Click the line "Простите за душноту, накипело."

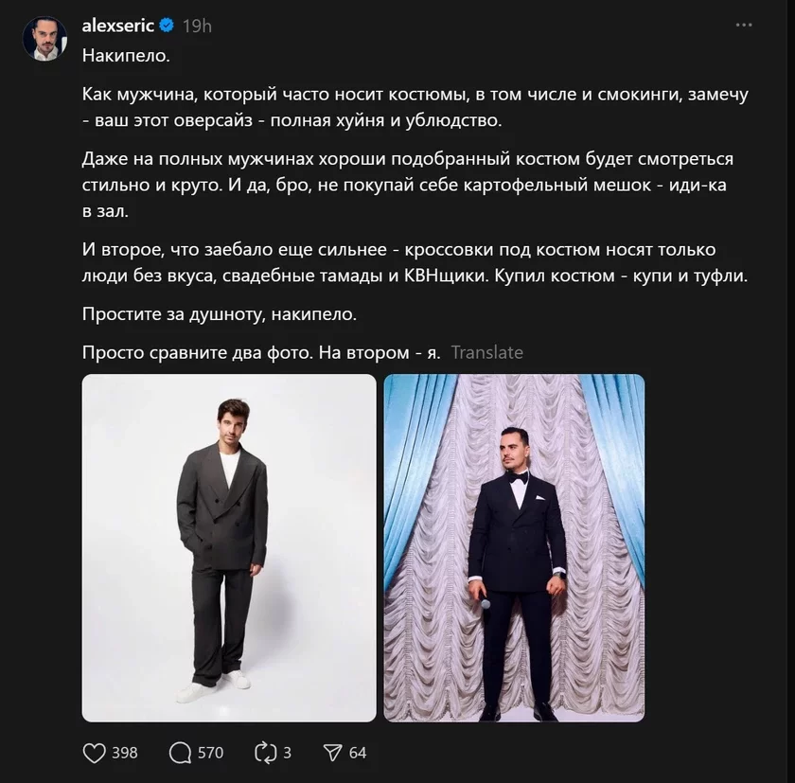[x=221, y=313]
